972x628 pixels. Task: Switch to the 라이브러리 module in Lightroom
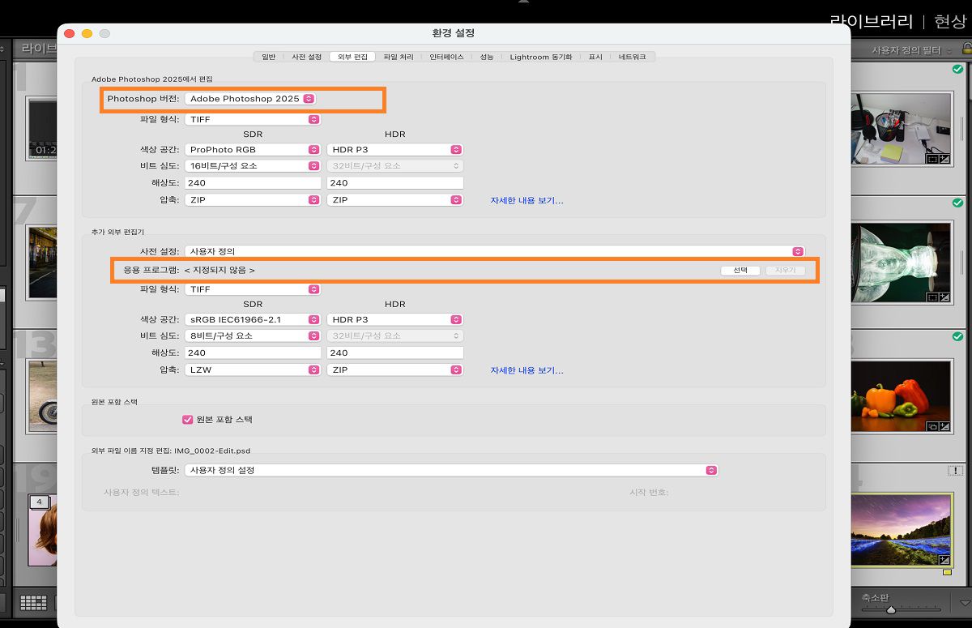(872, 22)
